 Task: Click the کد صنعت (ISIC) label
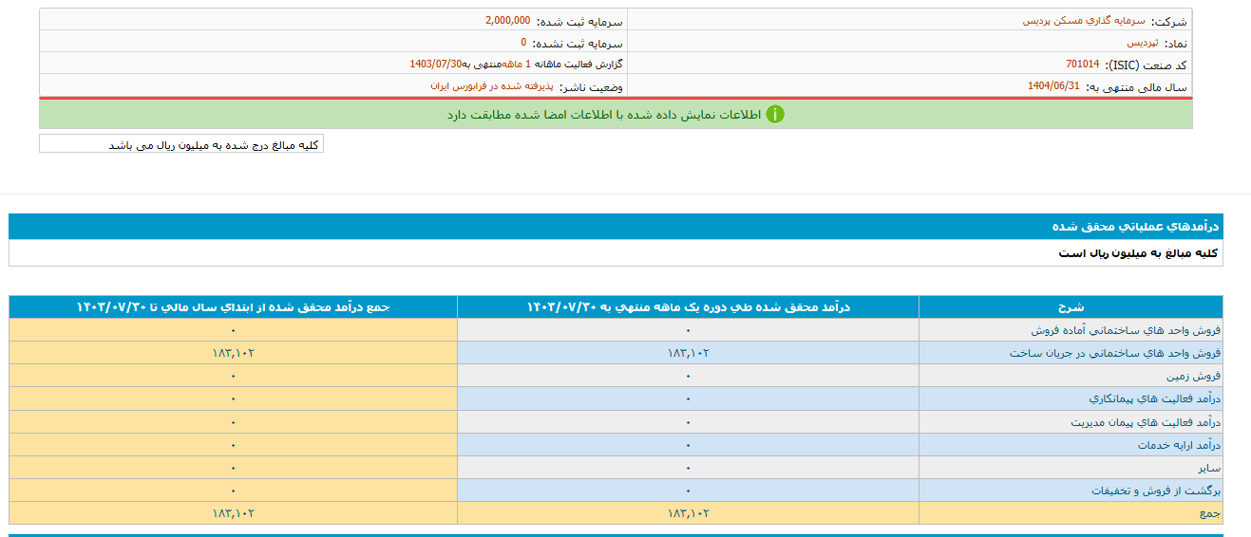click(x=1147, y=65)
